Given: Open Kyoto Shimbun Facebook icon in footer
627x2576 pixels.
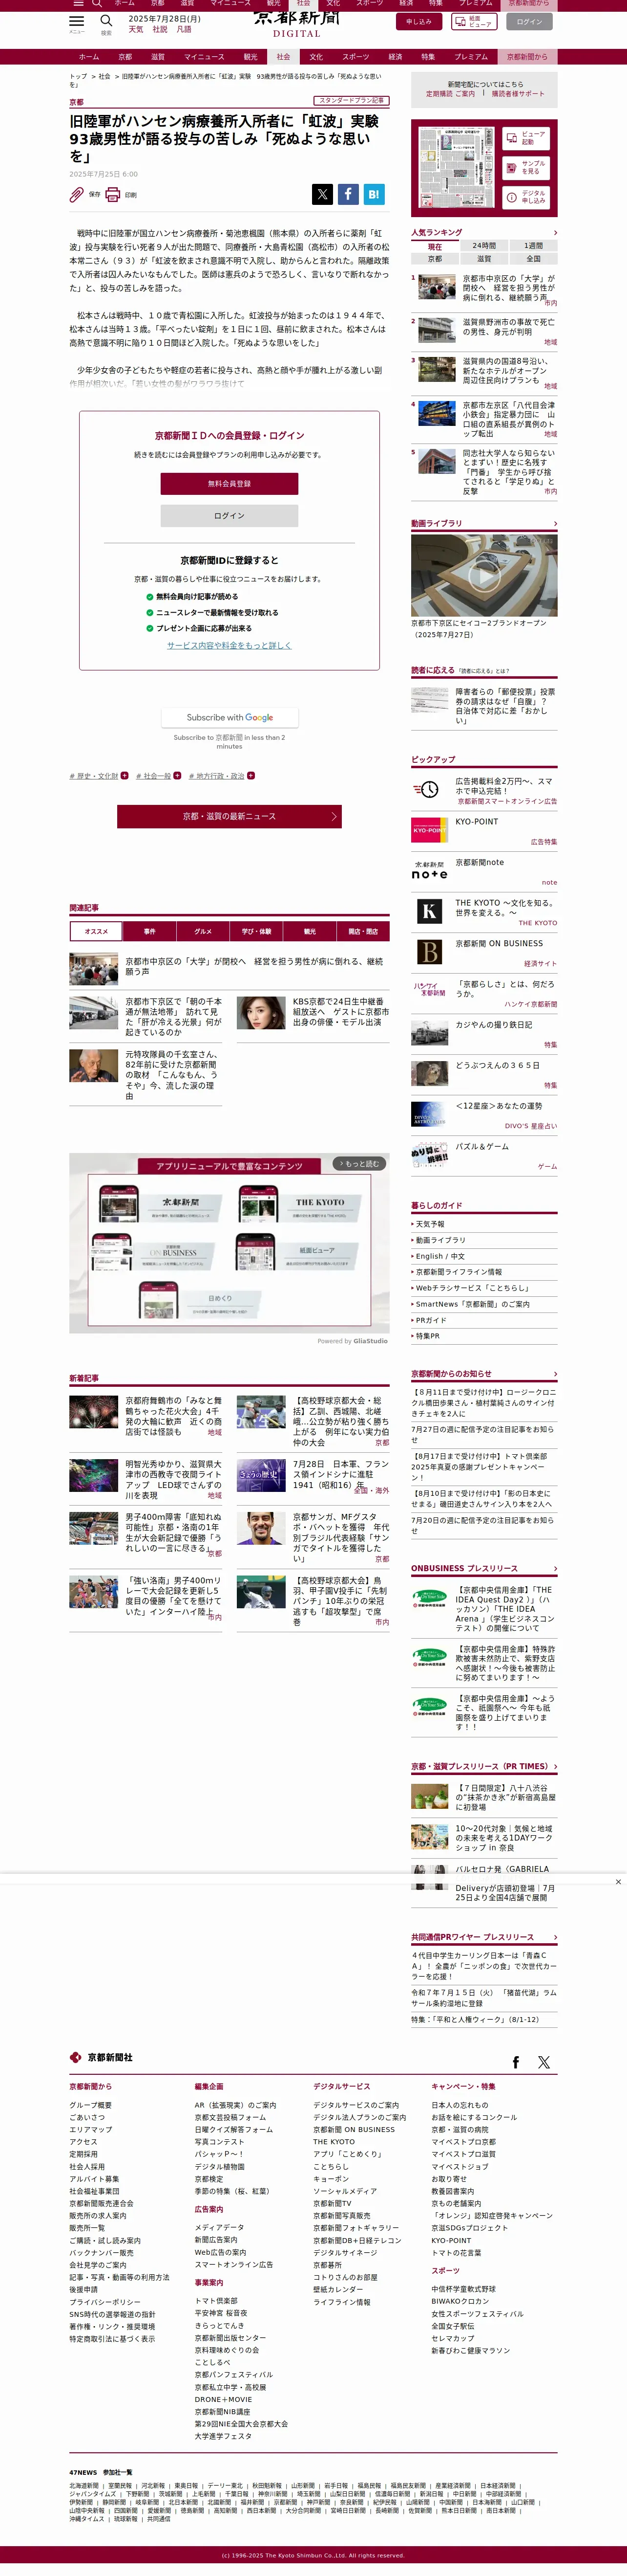Looking at the screenshot, I should 516,2061.
